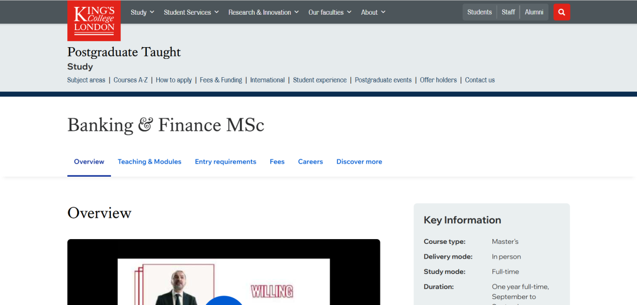Switch to the Discover more tab
Image resolution: width=637 pixels, height=305 pixels.
pyautogui.click(x=359, y=161)
